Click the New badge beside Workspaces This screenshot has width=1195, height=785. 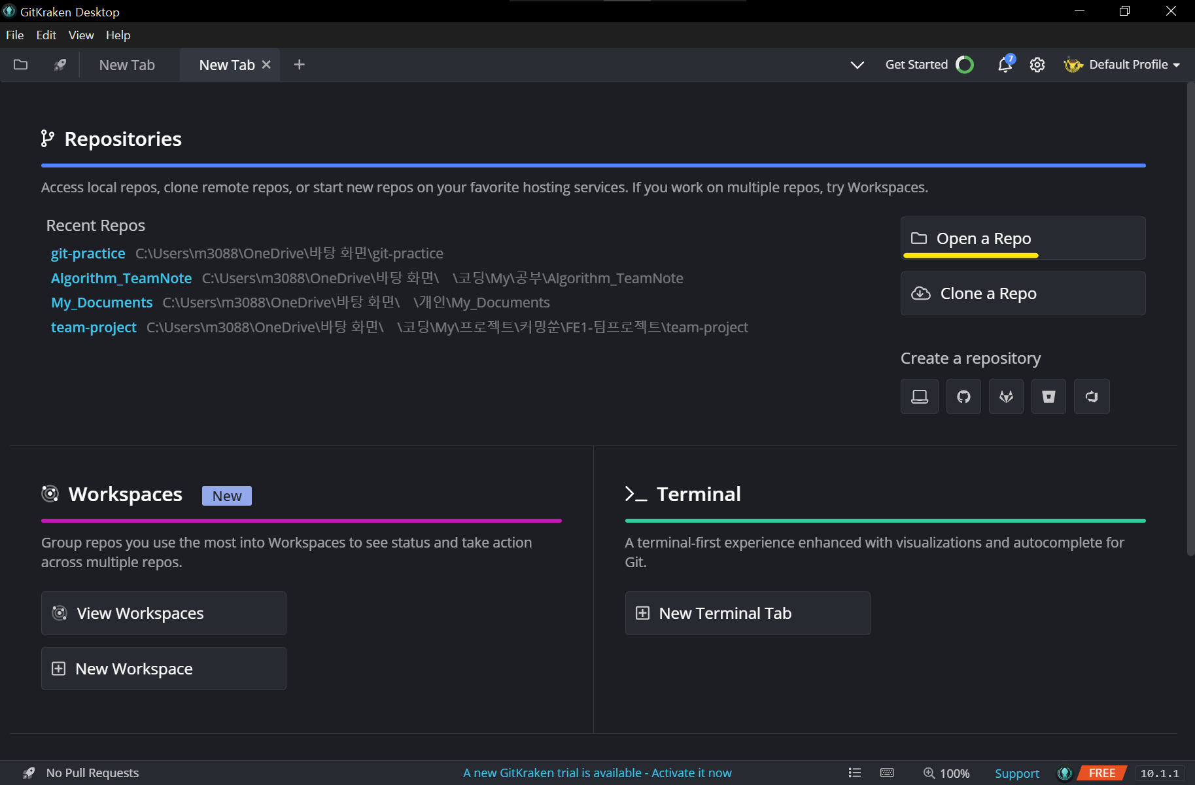point(227,496)
